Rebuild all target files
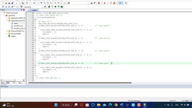This screenshot has width=192, height=108. (x=9, y=7)
